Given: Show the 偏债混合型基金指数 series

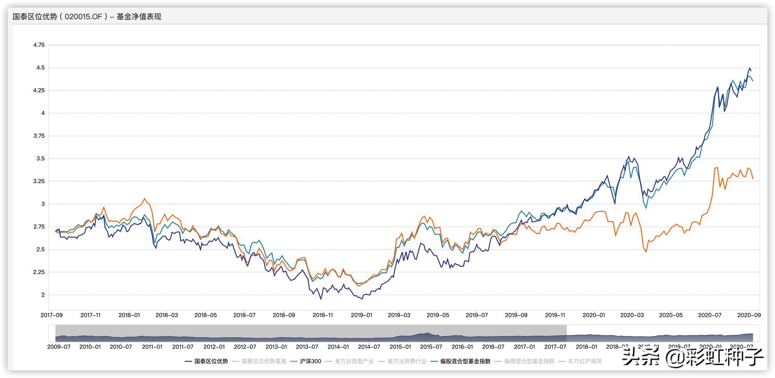Looking at the screenshot, I should coord(524,361).
